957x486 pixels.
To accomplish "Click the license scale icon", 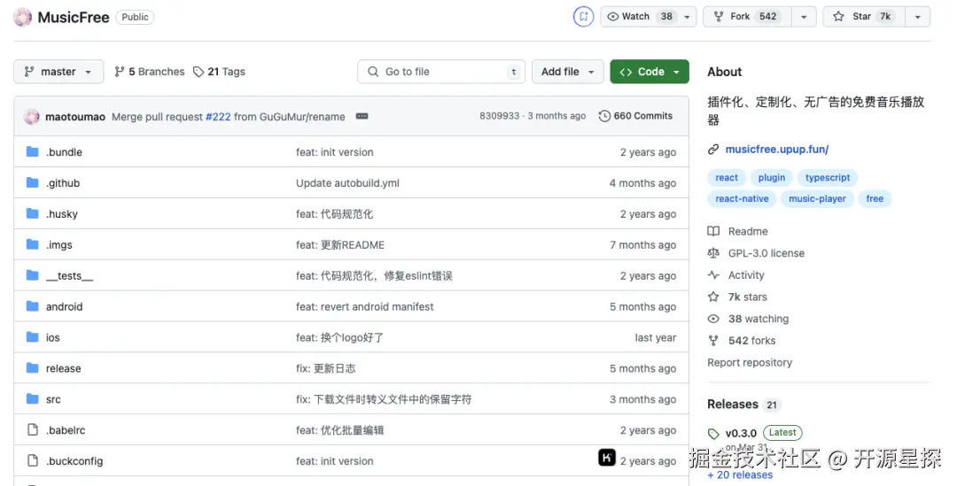I will click(x=712, y=253).
